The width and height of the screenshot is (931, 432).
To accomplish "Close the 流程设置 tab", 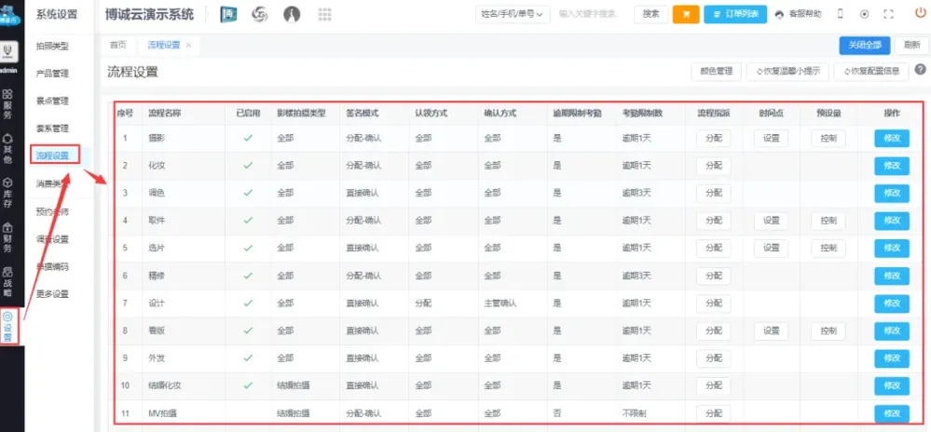I will 189,45.
